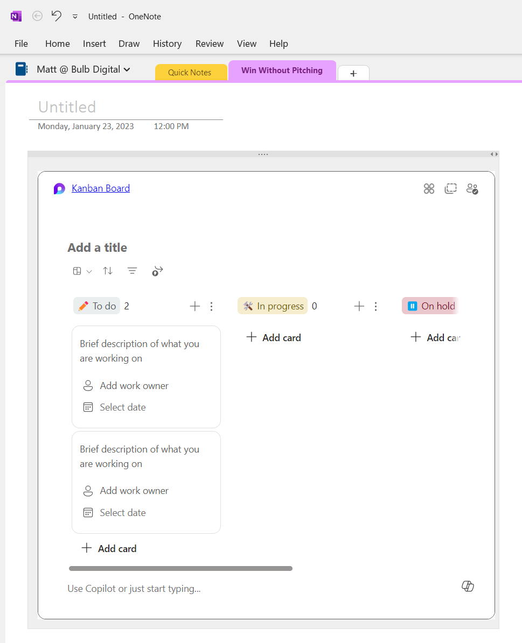The height and width of the screenshot is (643, 522).
Task: Click Add card under On hold column
Action: coord(435,337)
